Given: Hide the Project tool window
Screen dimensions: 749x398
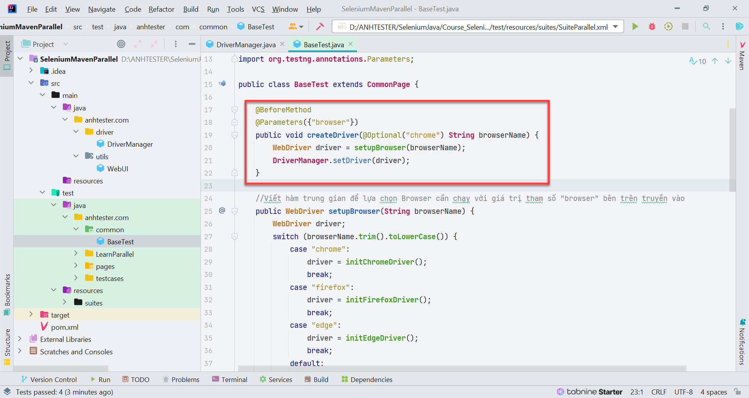Looking at the screenshot, I should (192, 44).
